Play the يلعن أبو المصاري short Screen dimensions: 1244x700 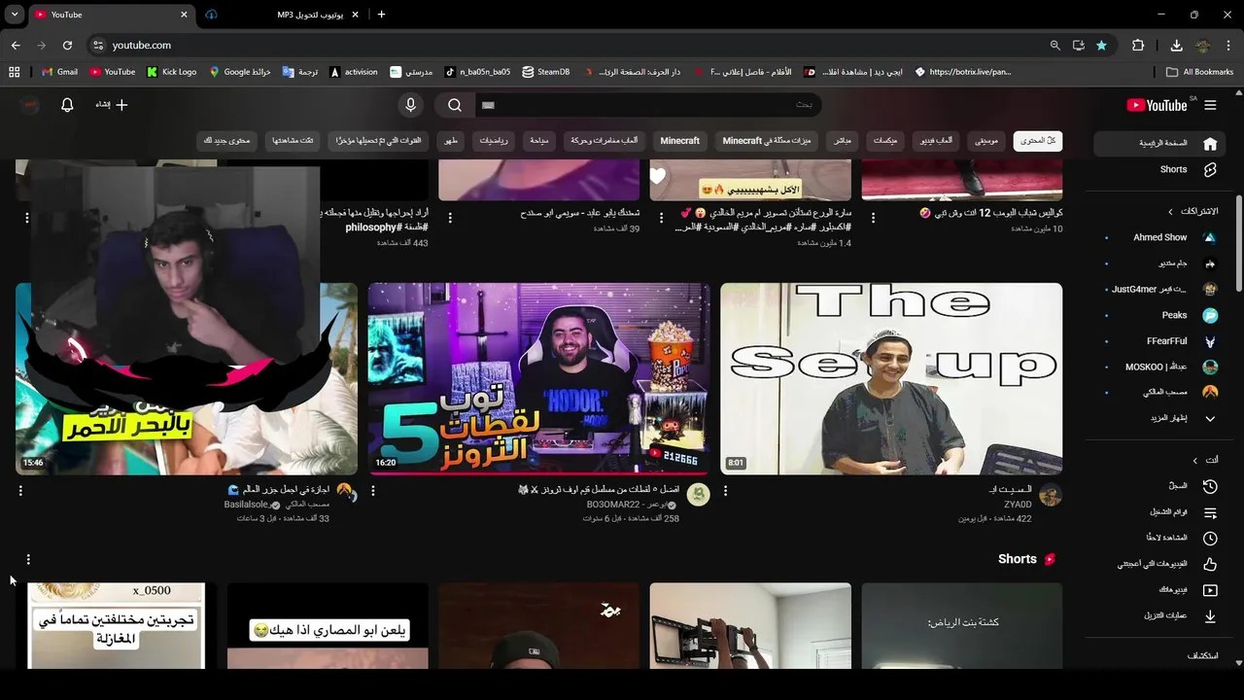click(328, 626)
